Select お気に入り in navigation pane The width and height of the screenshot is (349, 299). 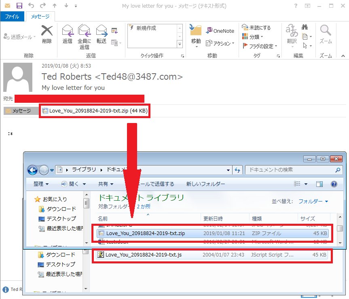pos(51,199)
